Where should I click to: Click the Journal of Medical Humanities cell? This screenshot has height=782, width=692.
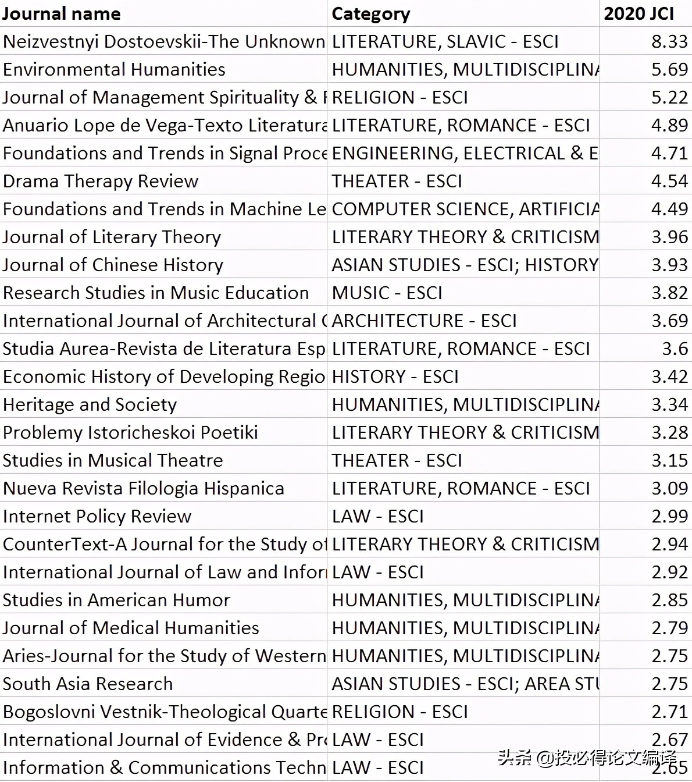[131, 628]
